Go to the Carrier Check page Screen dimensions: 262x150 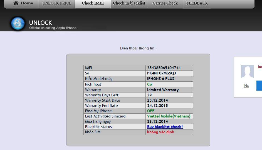[165, 3]
